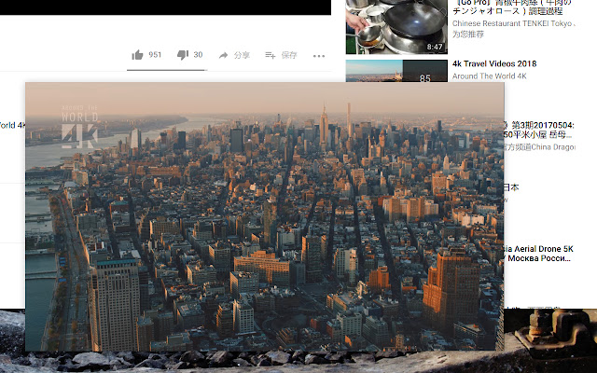The width and height of the screenshot is (597, 373).
Task: Open the three-dot more actions menu
Action: coord(319,56)
